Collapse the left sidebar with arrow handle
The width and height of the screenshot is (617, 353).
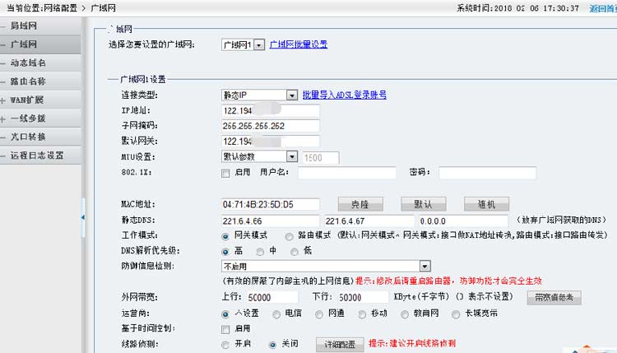81,217
